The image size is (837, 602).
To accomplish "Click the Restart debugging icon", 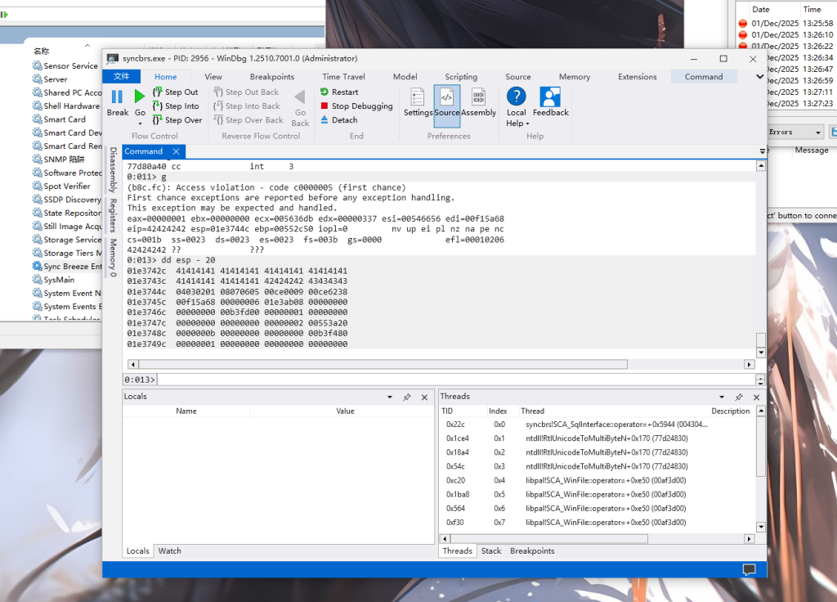I will (x=325, y=92).
